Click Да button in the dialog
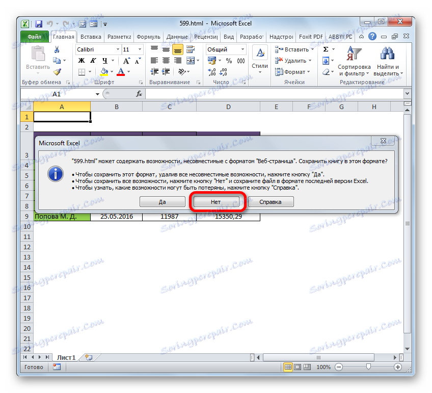 (x=163, y=202)
